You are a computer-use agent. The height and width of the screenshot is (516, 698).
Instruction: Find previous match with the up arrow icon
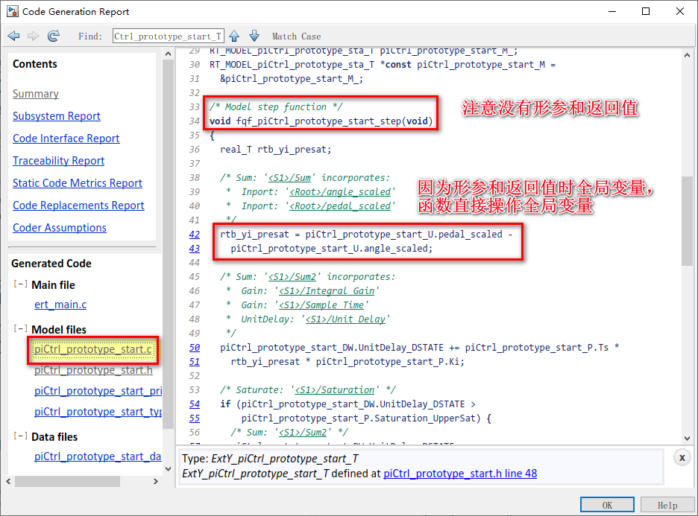pyautogui.click(x=235, y=35)
